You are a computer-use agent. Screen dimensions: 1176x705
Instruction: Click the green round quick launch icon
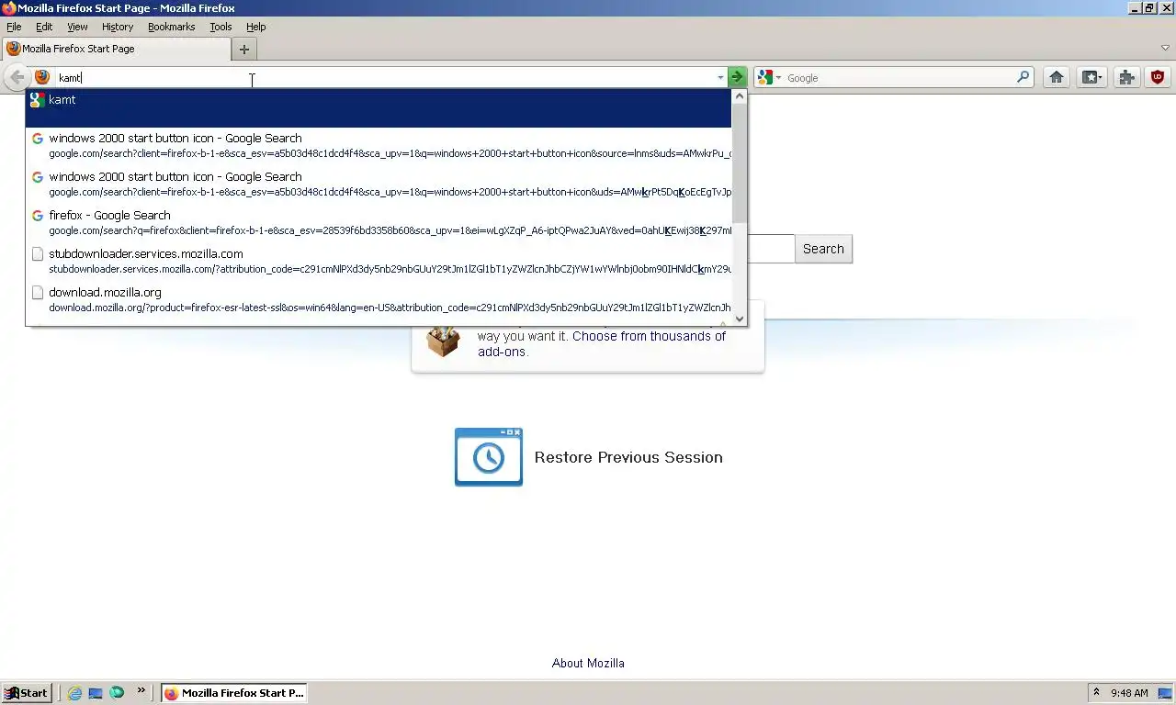click(117, 693)
